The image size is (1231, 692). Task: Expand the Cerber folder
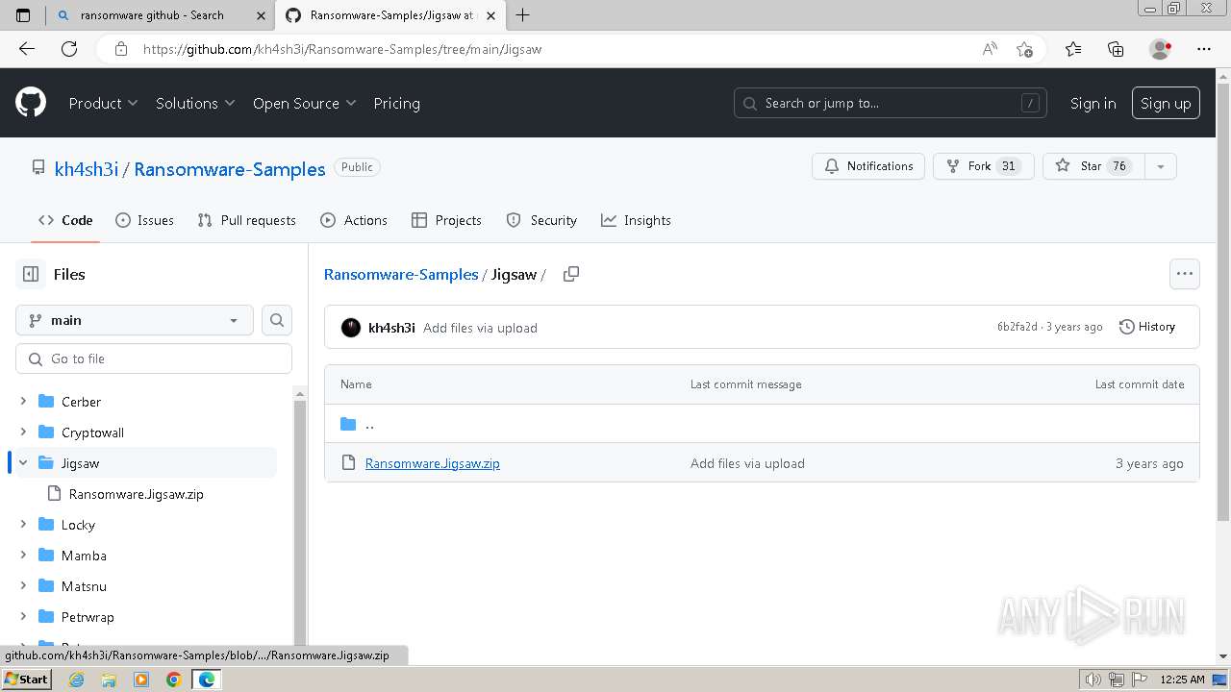[23, 402]
